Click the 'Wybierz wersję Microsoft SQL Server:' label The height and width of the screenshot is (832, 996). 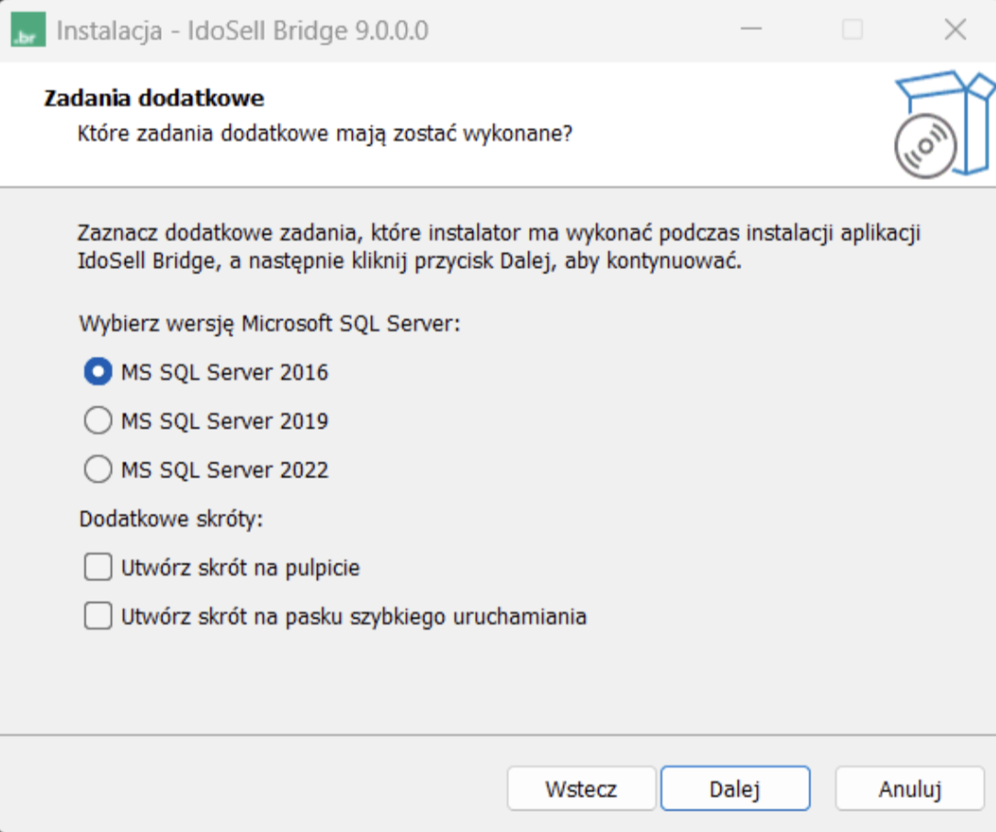[269, 323]
